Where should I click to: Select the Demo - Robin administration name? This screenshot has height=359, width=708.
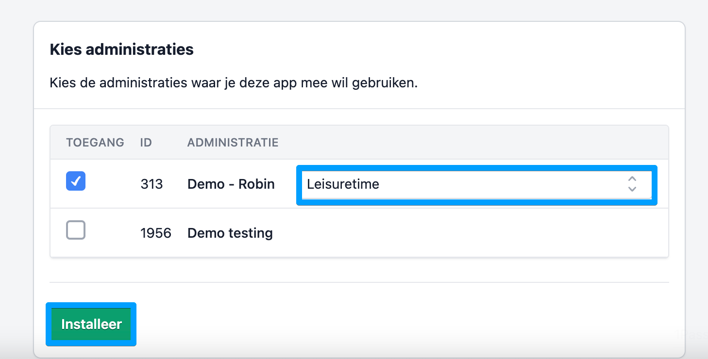click(231, 184)
